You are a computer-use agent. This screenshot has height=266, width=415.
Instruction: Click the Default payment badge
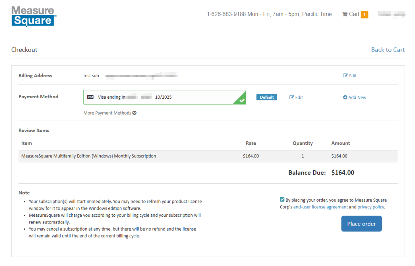[x=267, y=97]
